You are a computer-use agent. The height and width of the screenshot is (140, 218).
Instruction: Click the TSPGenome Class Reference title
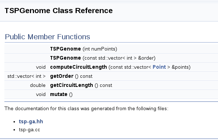coord(59,11)
